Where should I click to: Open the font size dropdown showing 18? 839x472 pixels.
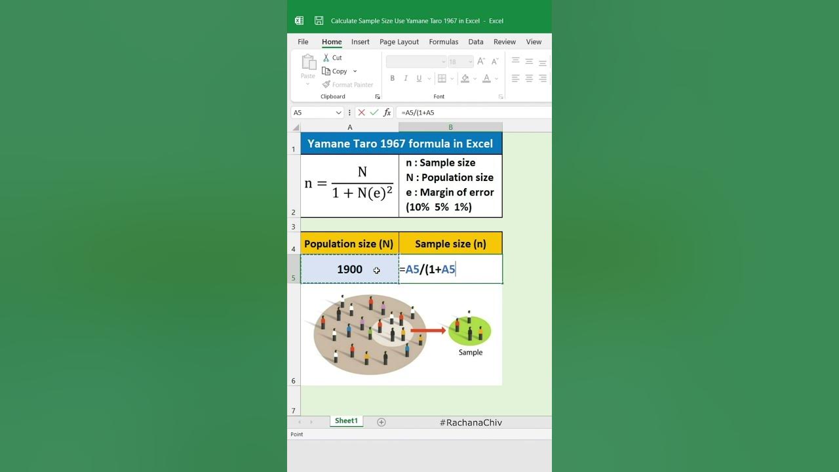coord(460,62)
